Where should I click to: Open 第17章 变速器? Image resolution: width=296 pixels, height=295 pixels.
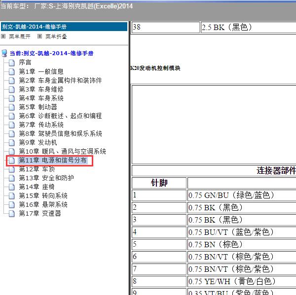(40, 214)
